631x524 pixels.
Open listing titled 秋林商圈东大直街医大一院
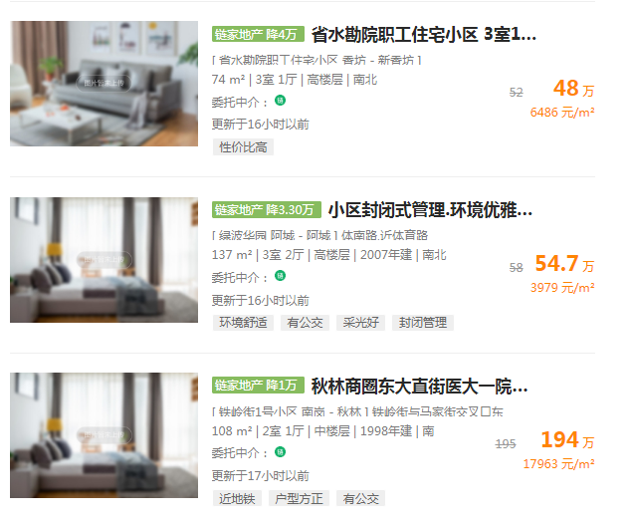coord(419,386)
